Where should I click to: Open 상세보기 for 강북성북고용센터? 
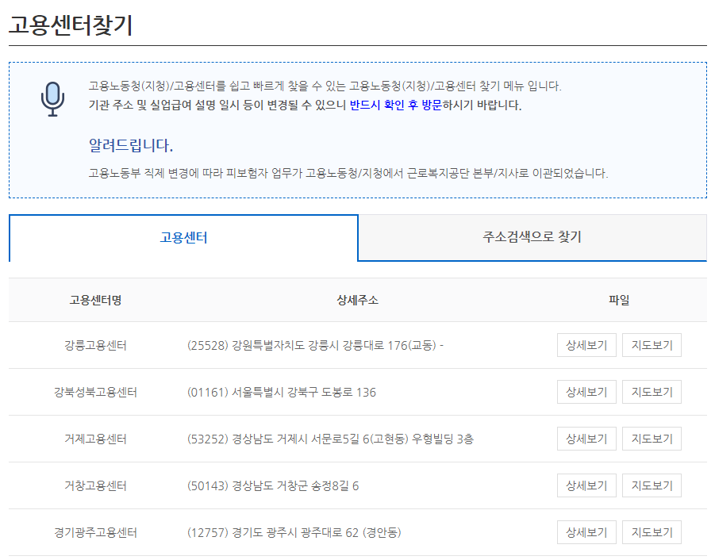586,392
